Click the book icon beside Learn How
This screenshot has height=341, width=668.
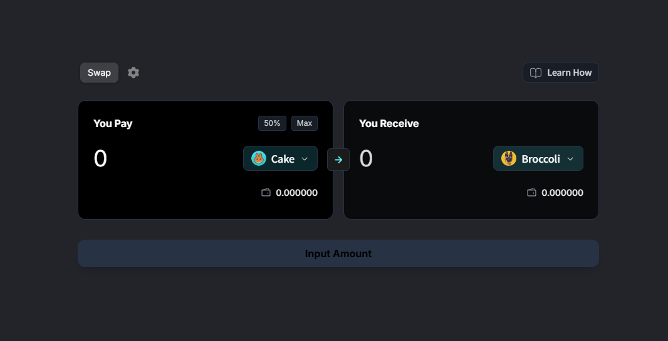(x=536, y=73)
